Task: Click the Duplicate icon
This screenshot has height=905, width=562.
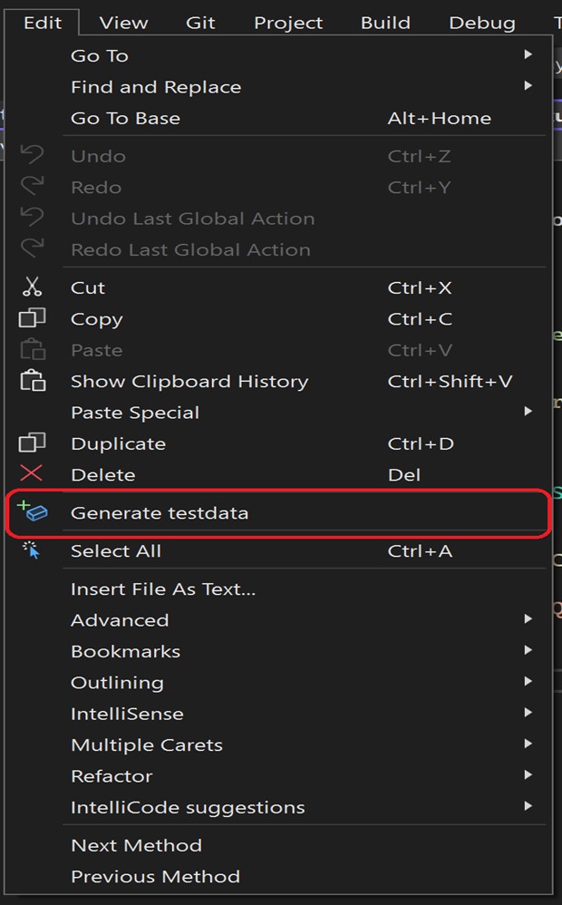Action: pyautogui.click(x=32, y=443)
